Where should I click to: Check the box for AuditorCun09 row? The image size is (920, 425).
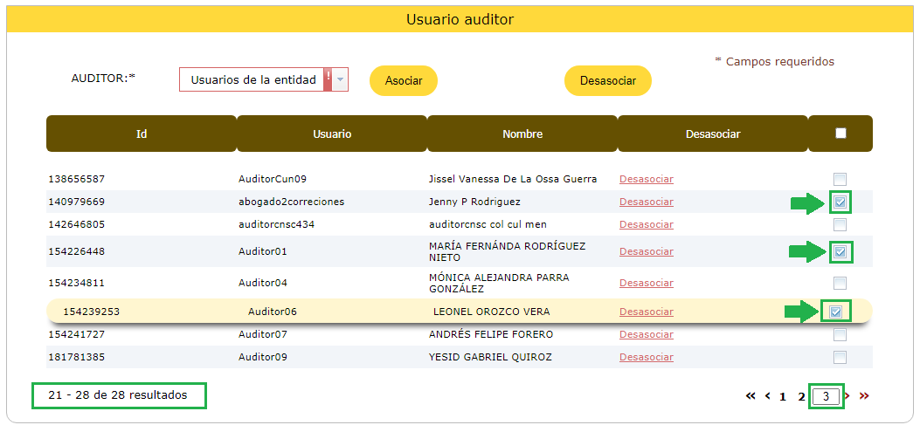(840, 179)
